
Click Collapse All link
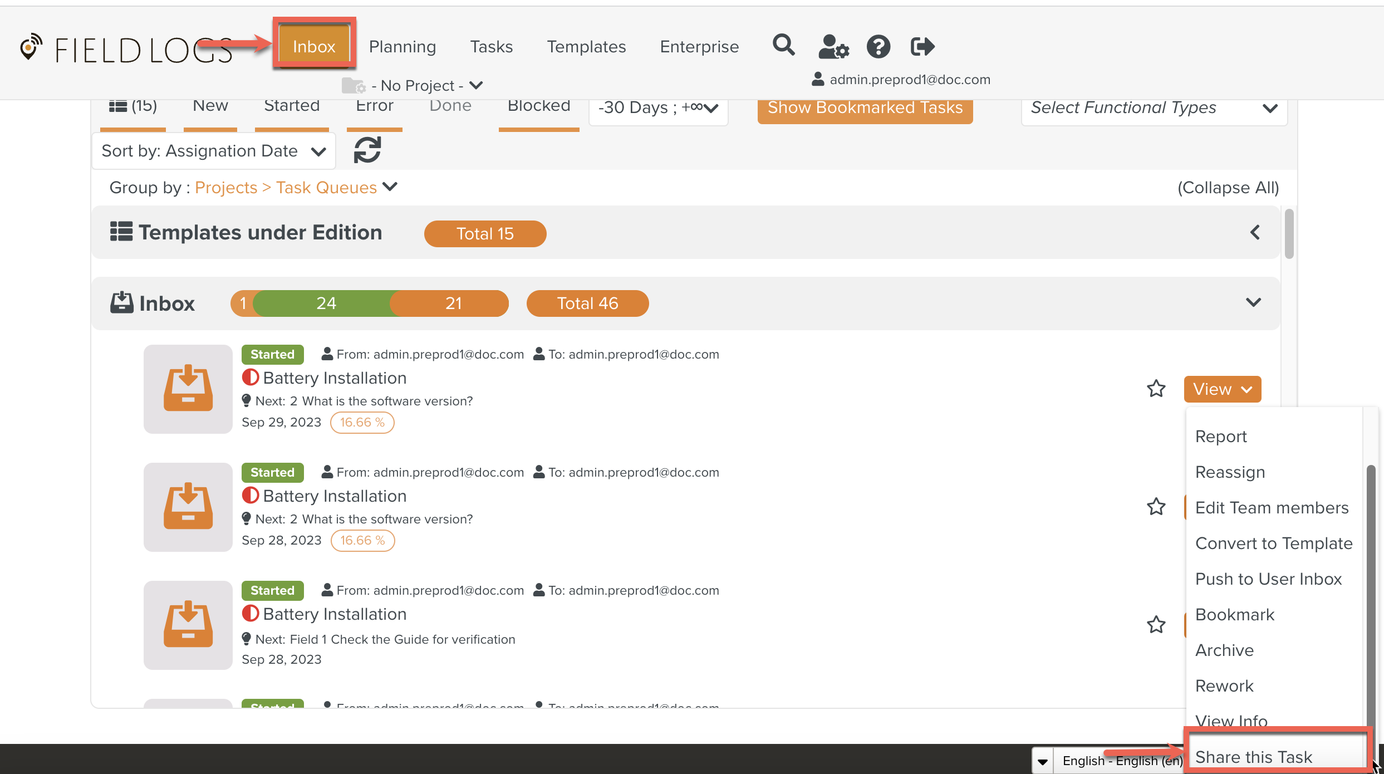pyautogui.click(x=1228, y=188)
